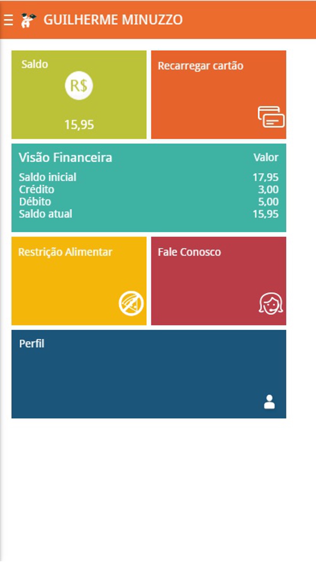Click the user name Guilherme Minuzzo
This screenshot has width=316, height=562.
[x=113, y=20]
